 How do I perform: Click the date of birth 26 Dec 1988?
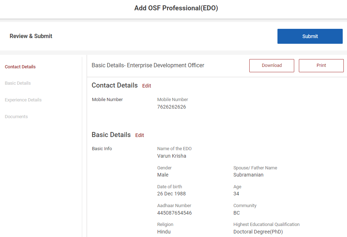tap(171, 194)
